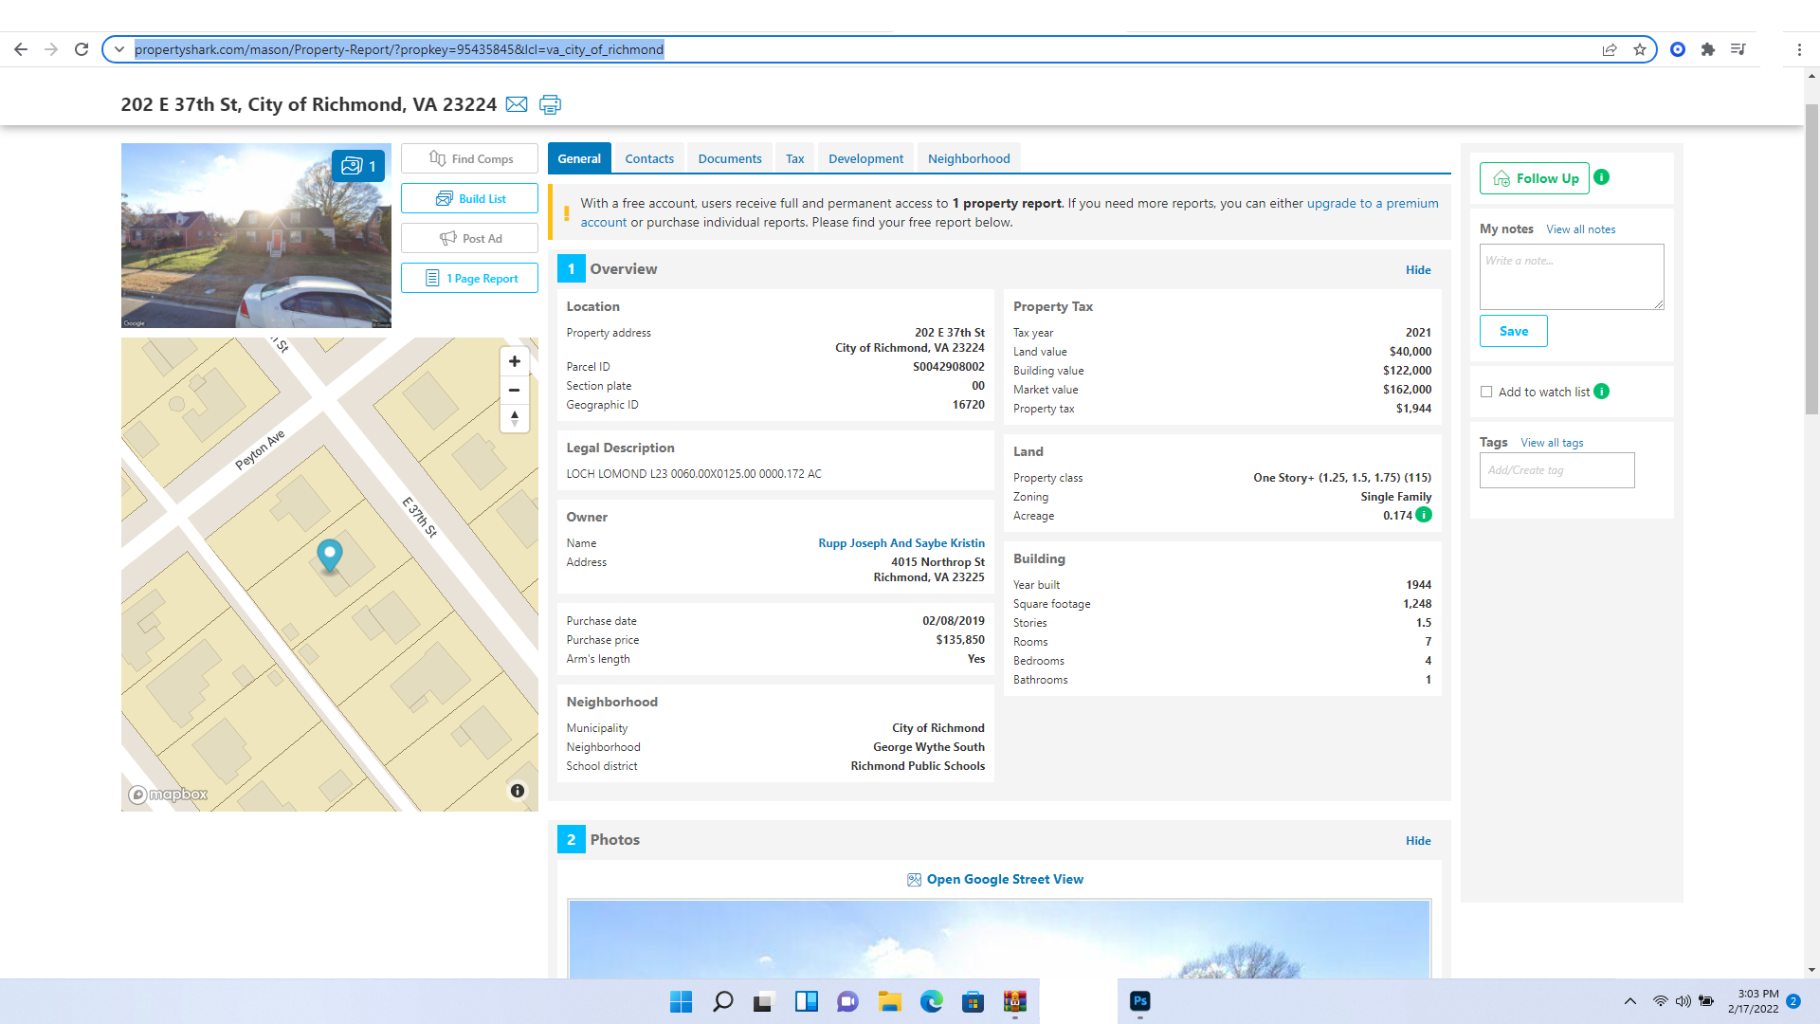Open the photo gallery count badge

pyautogui.click(x=358, y=166)
